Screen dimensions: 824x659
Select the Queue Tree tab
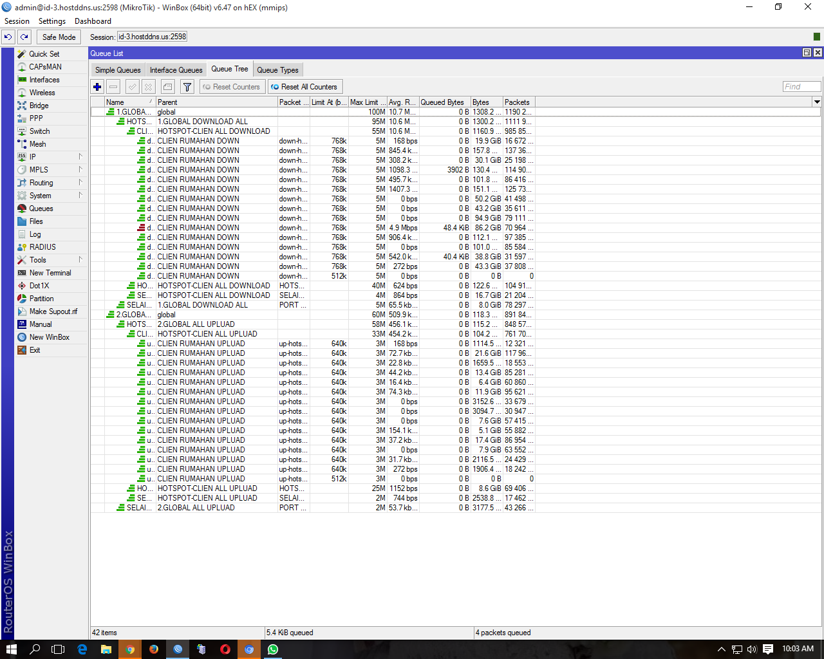230,69
